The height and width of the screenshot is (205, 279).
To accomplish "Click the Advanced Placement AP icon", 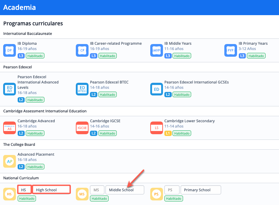I will pyautogui.click(x=10, y=161).
